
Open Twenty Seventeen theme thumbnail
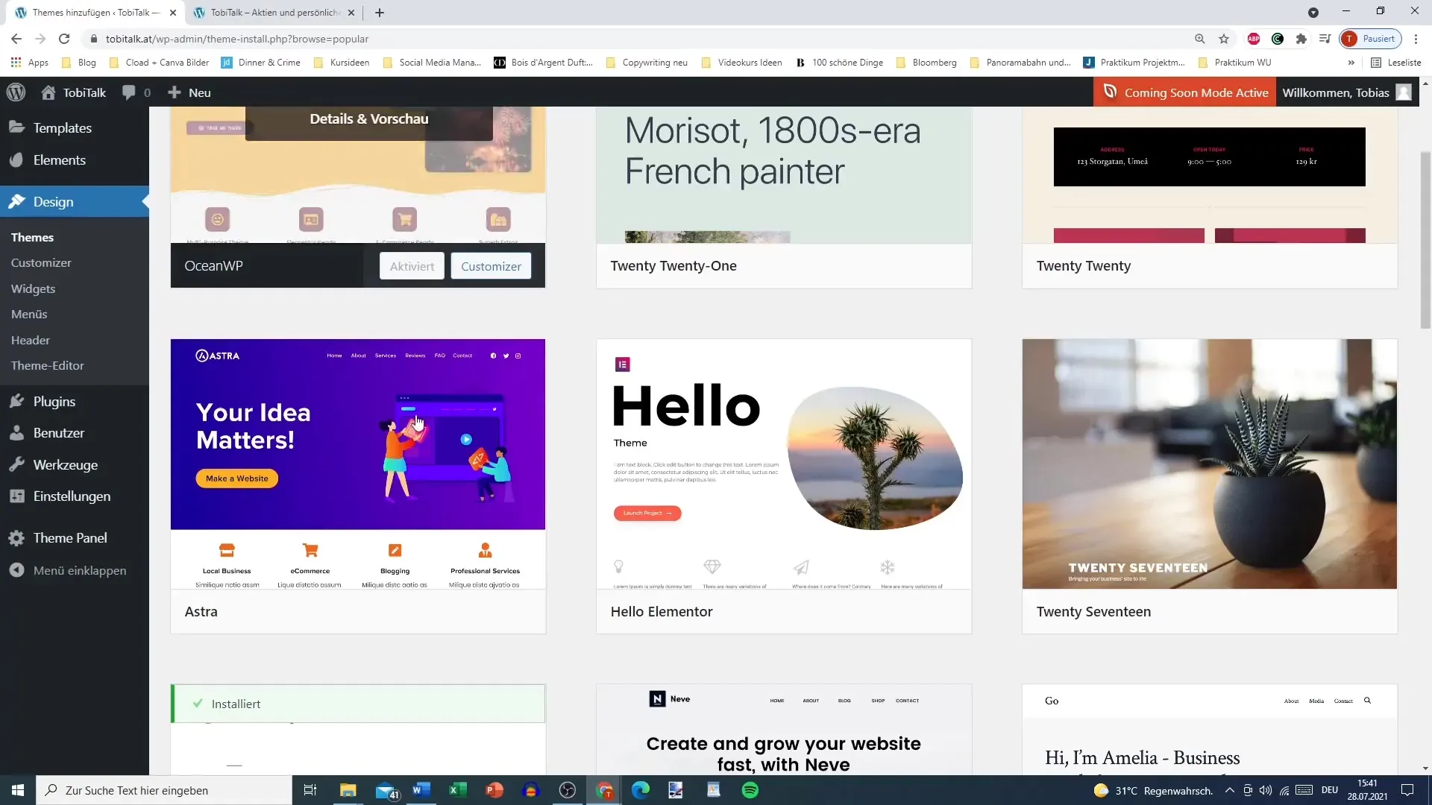[x=1210, y=464]
